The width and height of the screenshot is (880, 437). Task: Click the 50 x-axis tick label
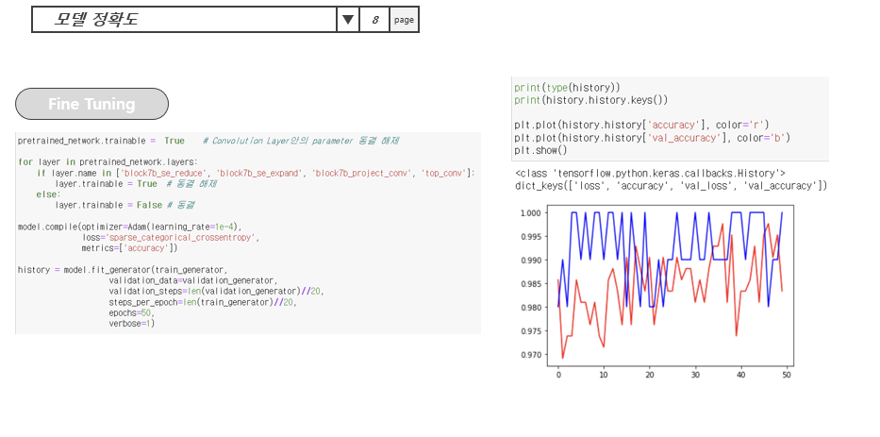[787, 375]
